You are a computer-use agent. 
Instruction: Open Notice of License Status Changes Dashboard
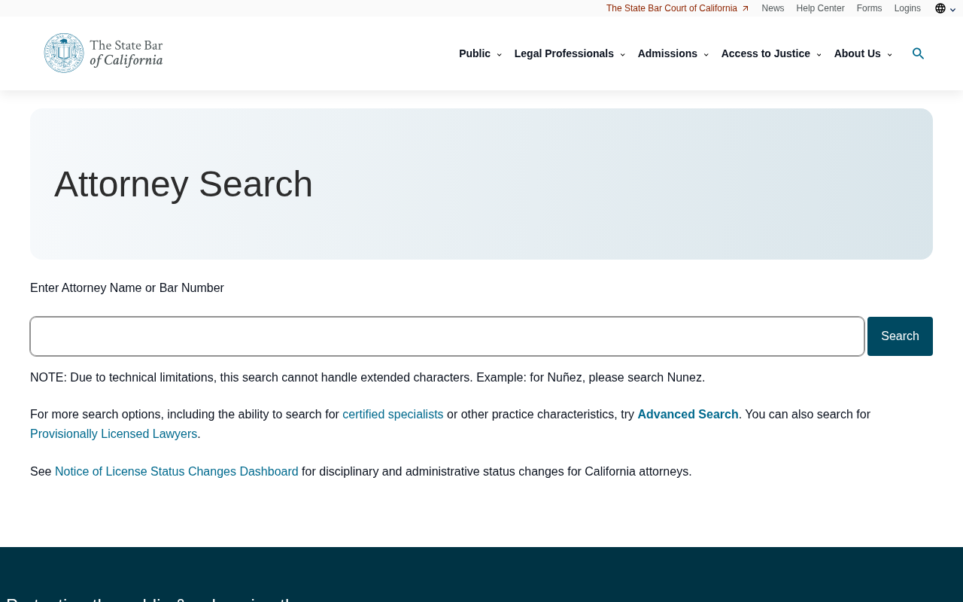point(177,472)
